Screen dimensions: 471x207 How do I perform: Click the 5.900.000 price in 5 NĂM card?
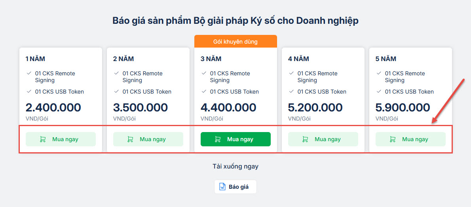403,107
